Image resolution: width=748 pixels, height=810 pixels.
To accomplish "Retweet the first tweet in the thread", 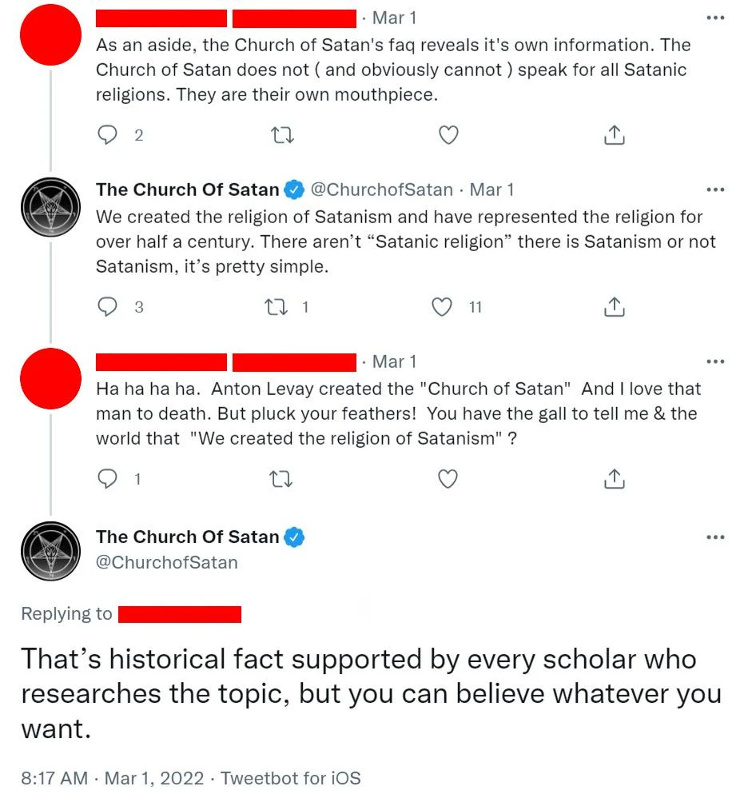I will coord(282,135).
